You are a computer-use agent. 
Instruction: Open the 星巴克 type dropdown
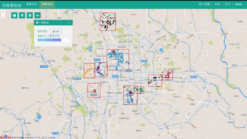[x=56, y=31]
